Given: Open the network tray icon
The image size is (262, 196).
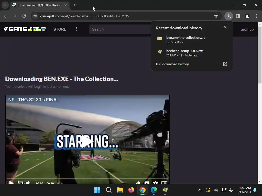Looking at the screenshot, I should pyautogui.click(x=224, y=190).
